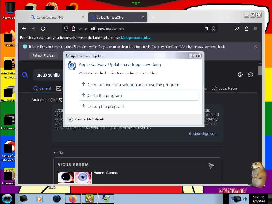This screenshot has height=204, width=272.
Task: Collapse the Info section triangle
Action: click(x=54, y=153)
